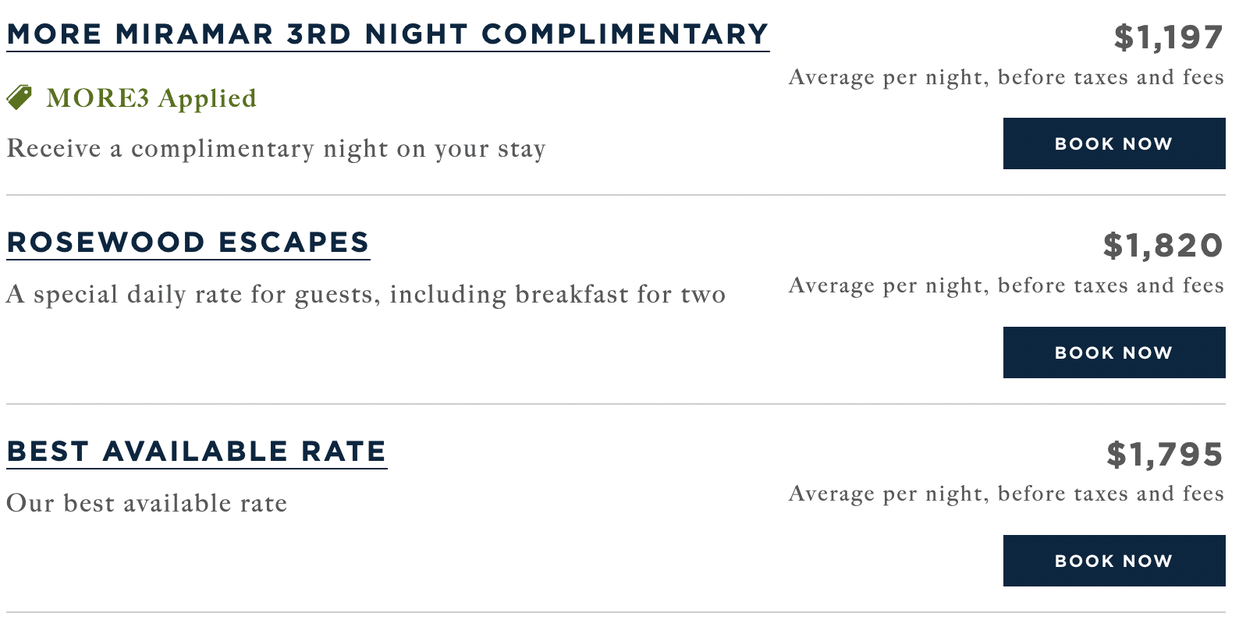The height and width of the screenshot is (627, 1239).
Task: Open the More Miramar 3rd Night Complimentary offer
Action: [388, 34]
